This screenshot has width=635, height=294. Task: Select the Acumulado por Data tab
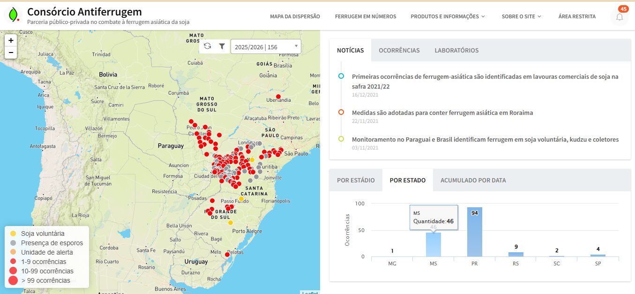click(473, 180)
